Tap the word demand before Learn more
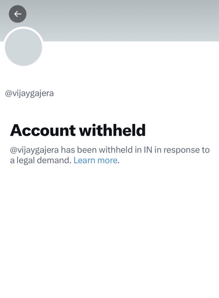Viewport: 219px width, 298px height. 54,160
